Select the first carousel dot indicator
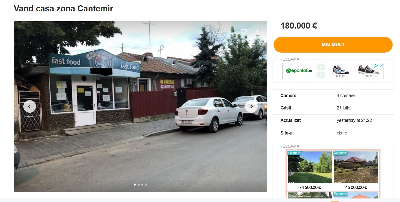400x202 pixels. [x=135, y=185]
